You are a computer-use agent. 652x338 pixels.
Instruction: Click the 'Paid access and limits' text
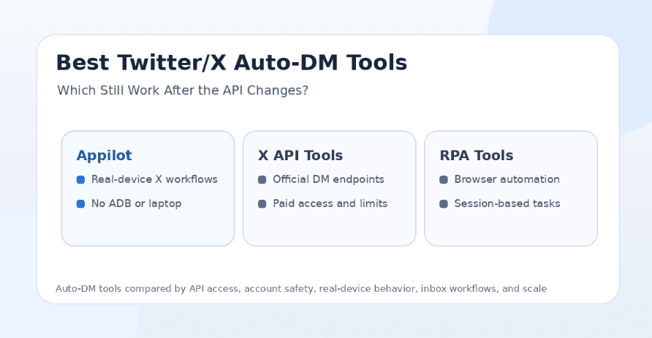[x=330, y=203]
